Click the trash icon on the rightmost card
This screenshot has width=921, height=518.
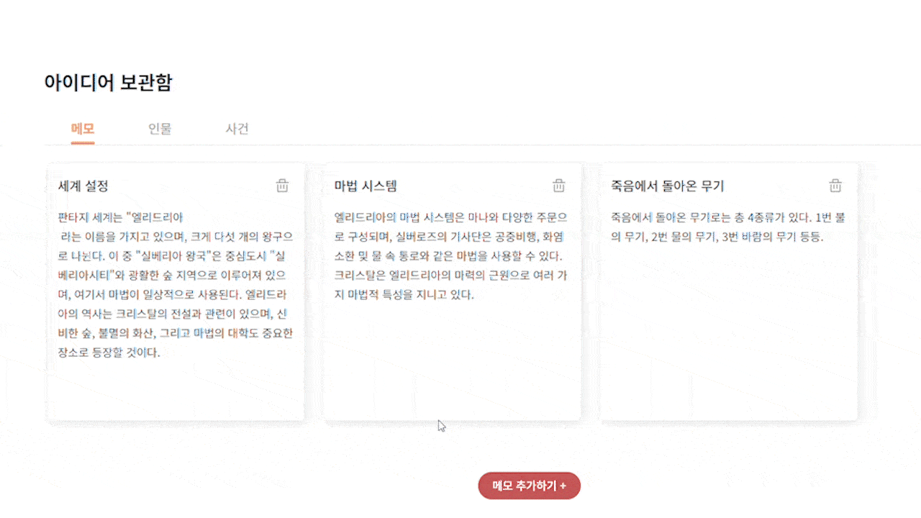point(835,186)
